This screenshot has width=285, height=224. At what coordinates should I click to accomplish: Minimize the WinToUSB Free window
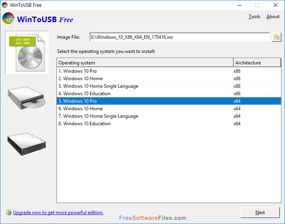[x=240, y=5]
